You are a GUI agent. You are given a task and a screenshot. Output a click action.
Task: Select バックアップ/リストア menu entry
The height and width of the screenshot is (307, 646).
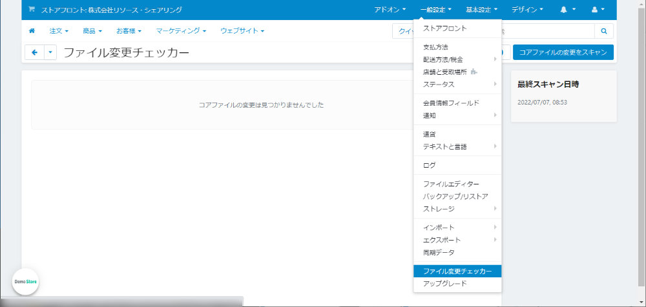457,196
